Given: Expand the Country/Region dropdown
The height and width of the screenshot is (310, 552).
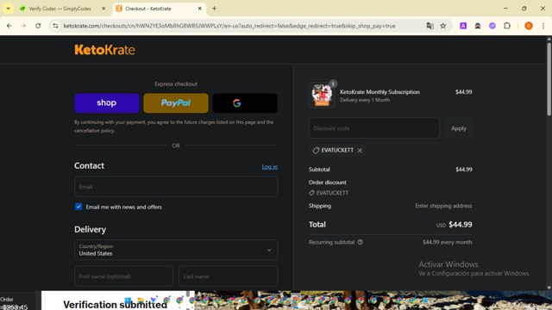Looking at the screenshot, I should pyautogui.click(x=176, y=250).
